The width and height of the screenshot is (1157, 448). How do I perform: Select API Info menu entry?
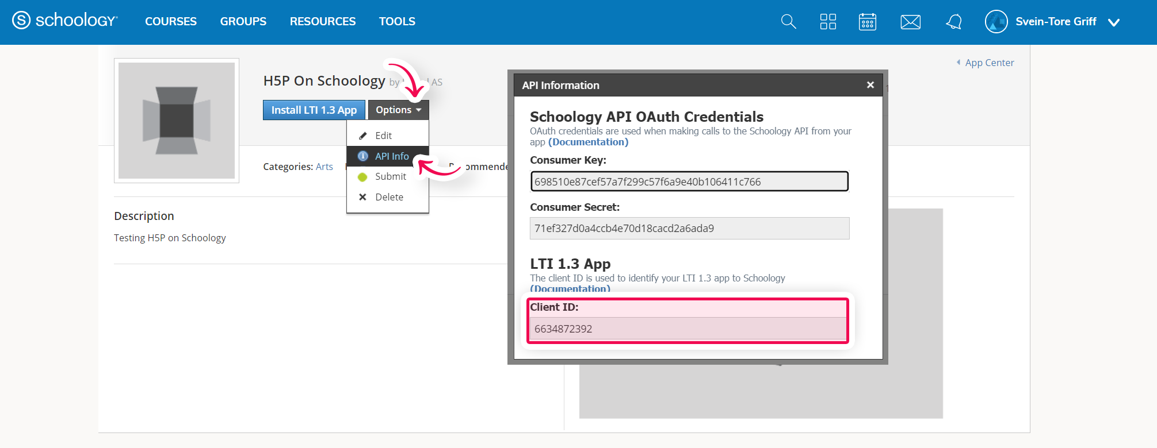[x=388, y=156]
